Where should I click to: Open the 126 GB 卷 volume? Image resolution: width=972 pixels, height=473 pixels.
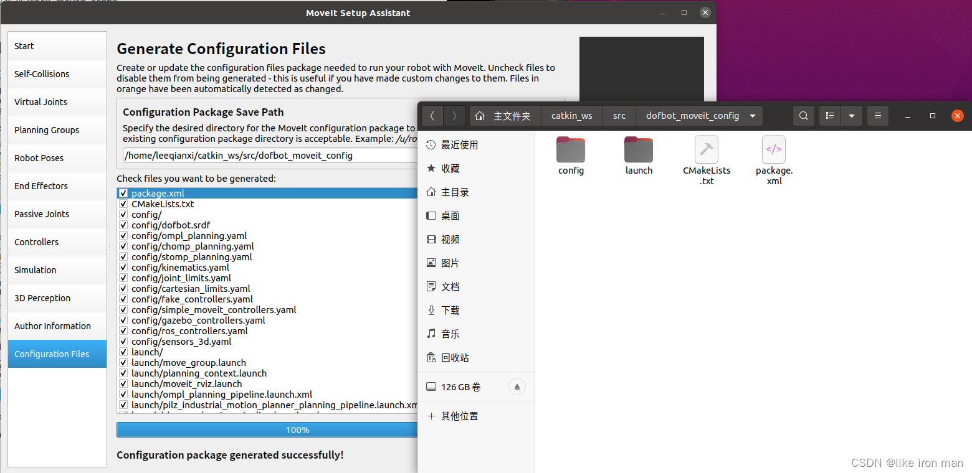click(461, 387)
